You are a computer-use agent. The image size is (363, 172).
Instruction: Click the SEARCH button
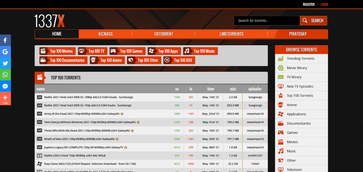pyautogui.click(x=313, y=20)
